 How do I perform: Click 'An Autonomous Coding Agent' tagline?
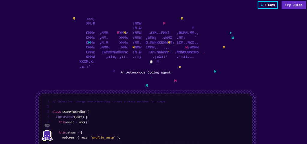tap(145, 72)
